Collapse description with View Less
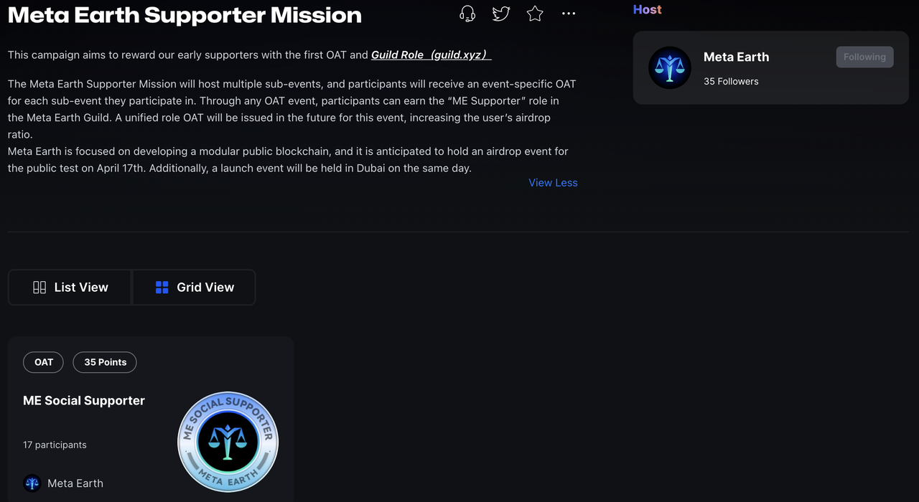This screenshot has width=919, height=502. tap(553, 183)
